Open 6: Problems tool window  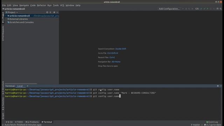coord(32,122)
